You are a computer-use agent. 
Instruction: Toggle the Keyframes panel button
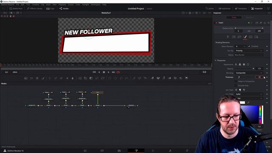224,8
